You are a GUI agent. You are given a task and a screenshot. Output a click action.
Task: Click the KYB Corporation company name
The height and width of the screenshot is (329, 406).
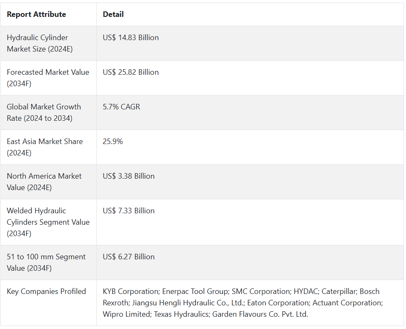click(131, 291)
